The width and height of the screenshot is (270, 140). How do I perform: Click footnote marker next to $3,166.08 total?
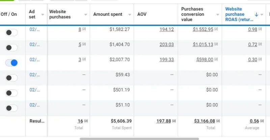pyautogui.click(x=218, y=121)
